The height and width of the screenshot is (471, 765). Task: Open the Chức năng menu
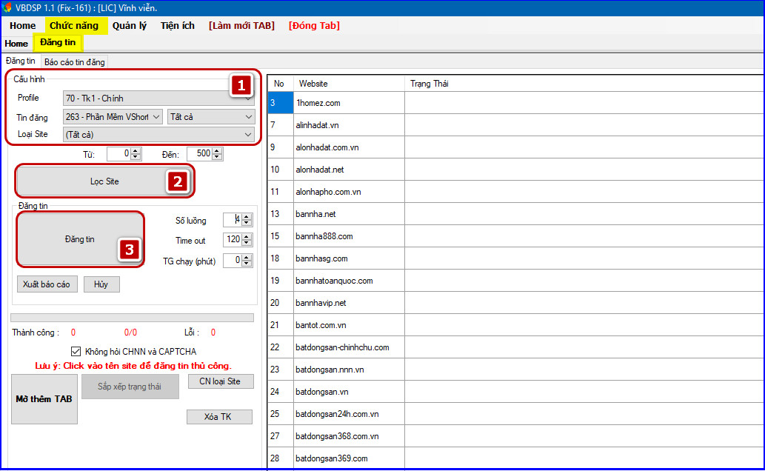point(74,26)
